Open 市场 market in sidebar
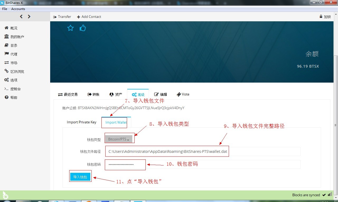This screenshot has width=338, height=202. (11, 63)
